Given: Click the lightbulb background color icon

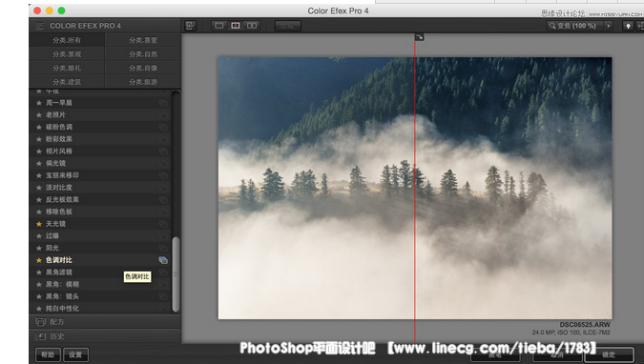Looking at the screenshot, I should coord(628,26).
